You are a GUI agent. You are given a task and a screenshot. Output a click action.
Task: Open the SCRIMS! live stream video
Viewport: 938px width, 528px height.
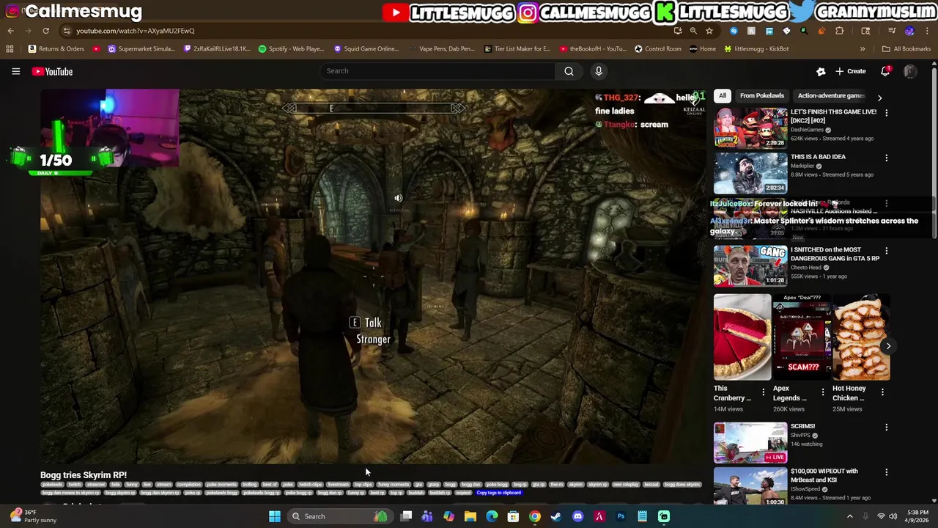click(x=750, y=442)
